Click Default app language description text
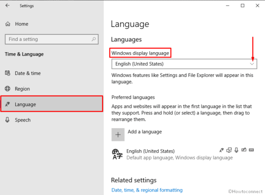Screen dimensions: 265x195 [179, 157]
